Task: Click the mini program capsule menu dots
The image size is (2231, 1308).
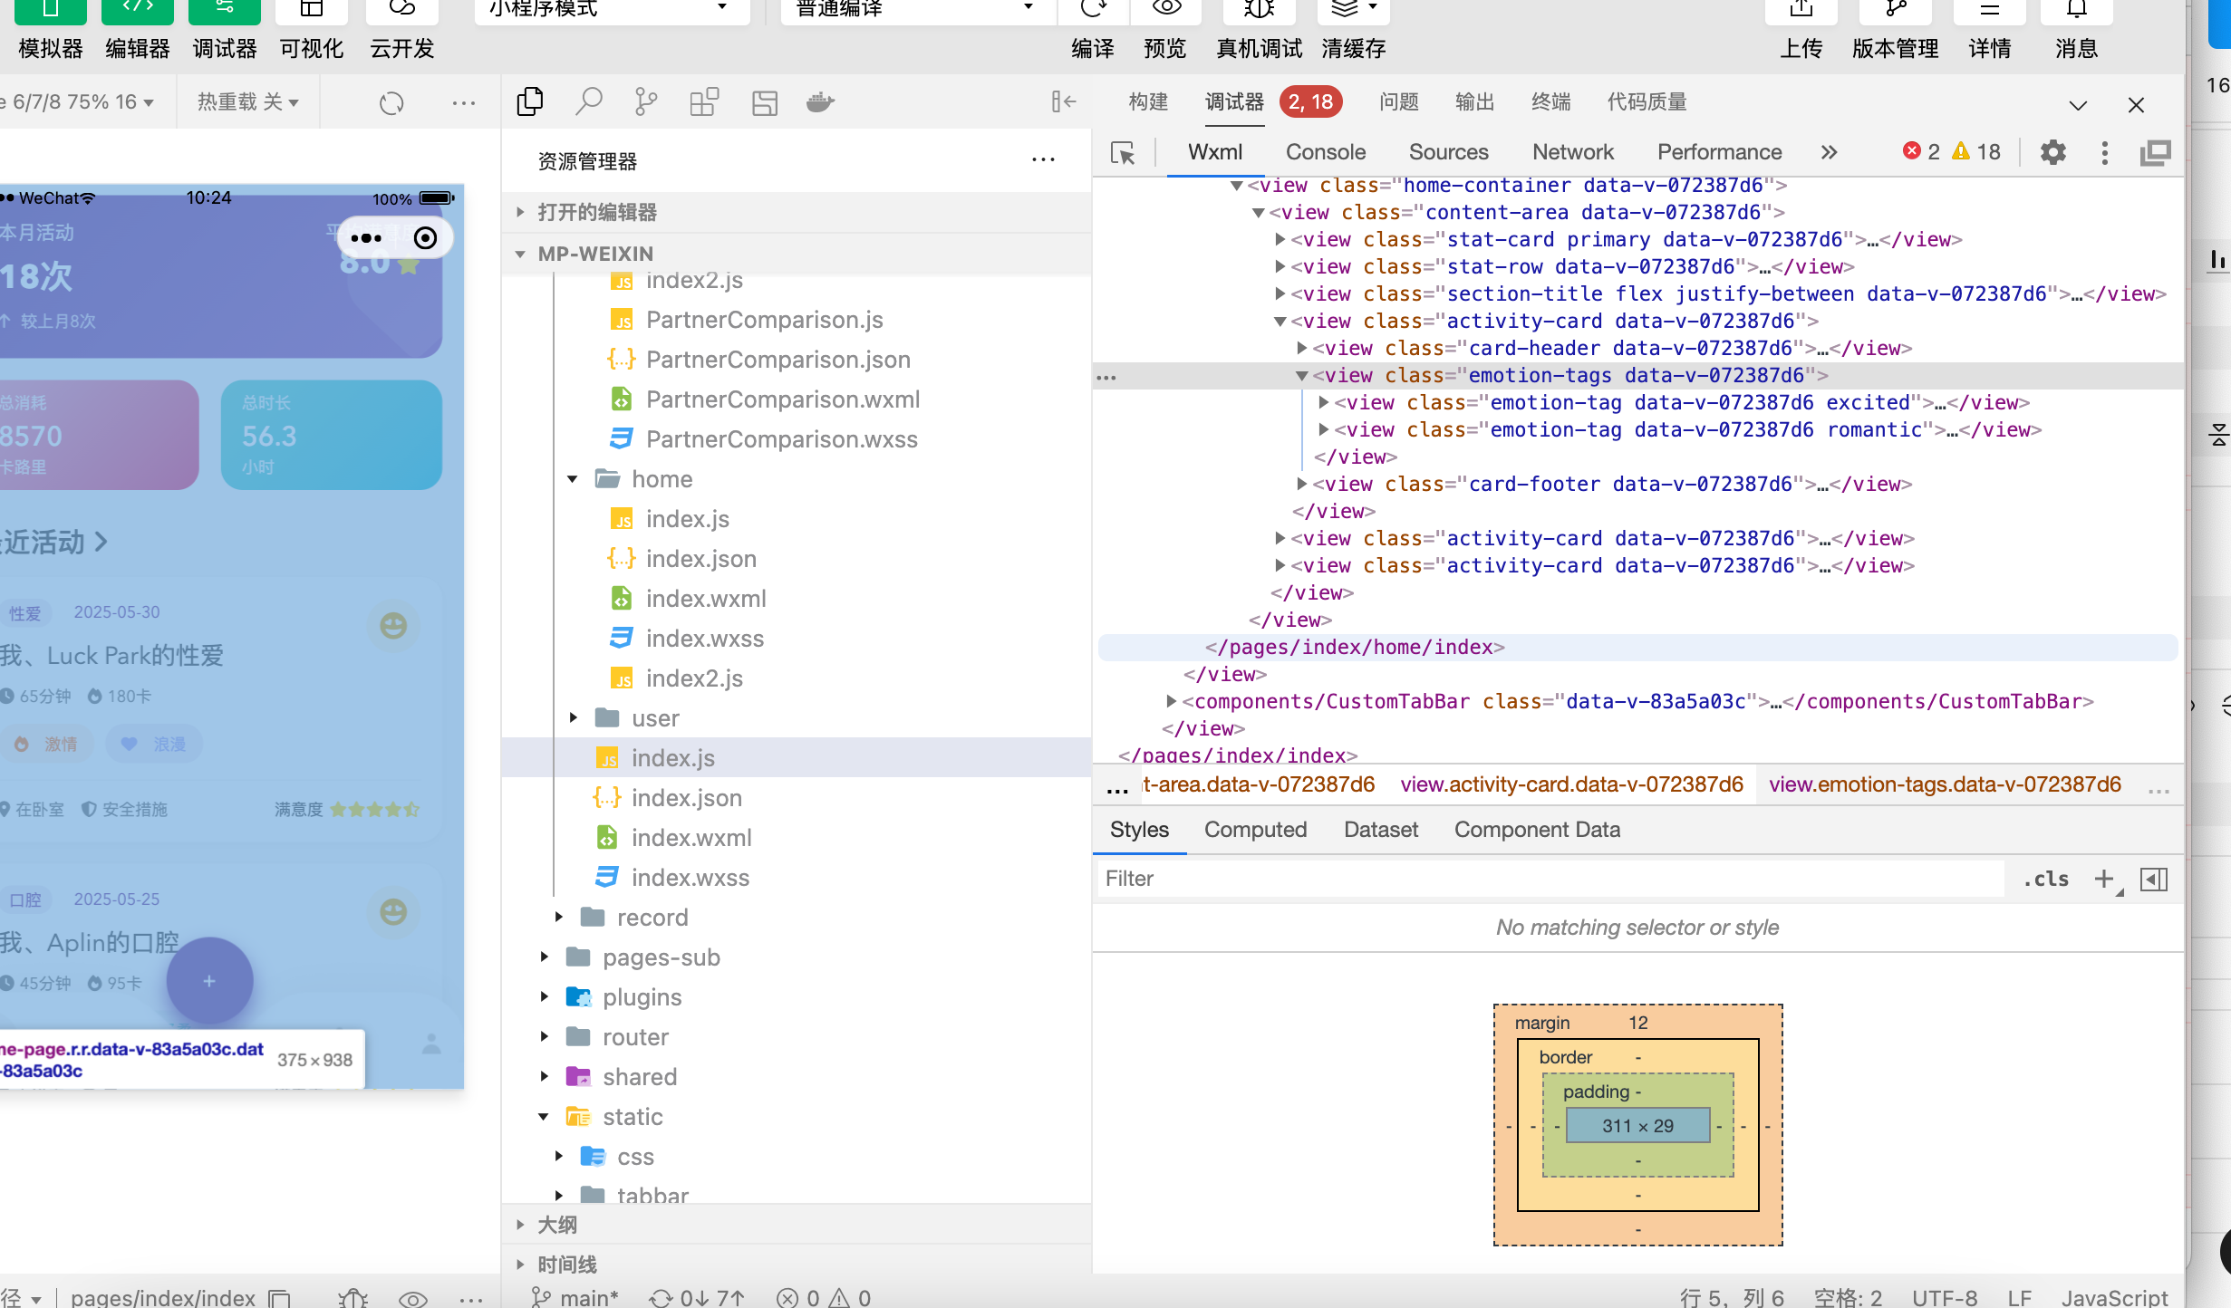Action: point(366,238)
